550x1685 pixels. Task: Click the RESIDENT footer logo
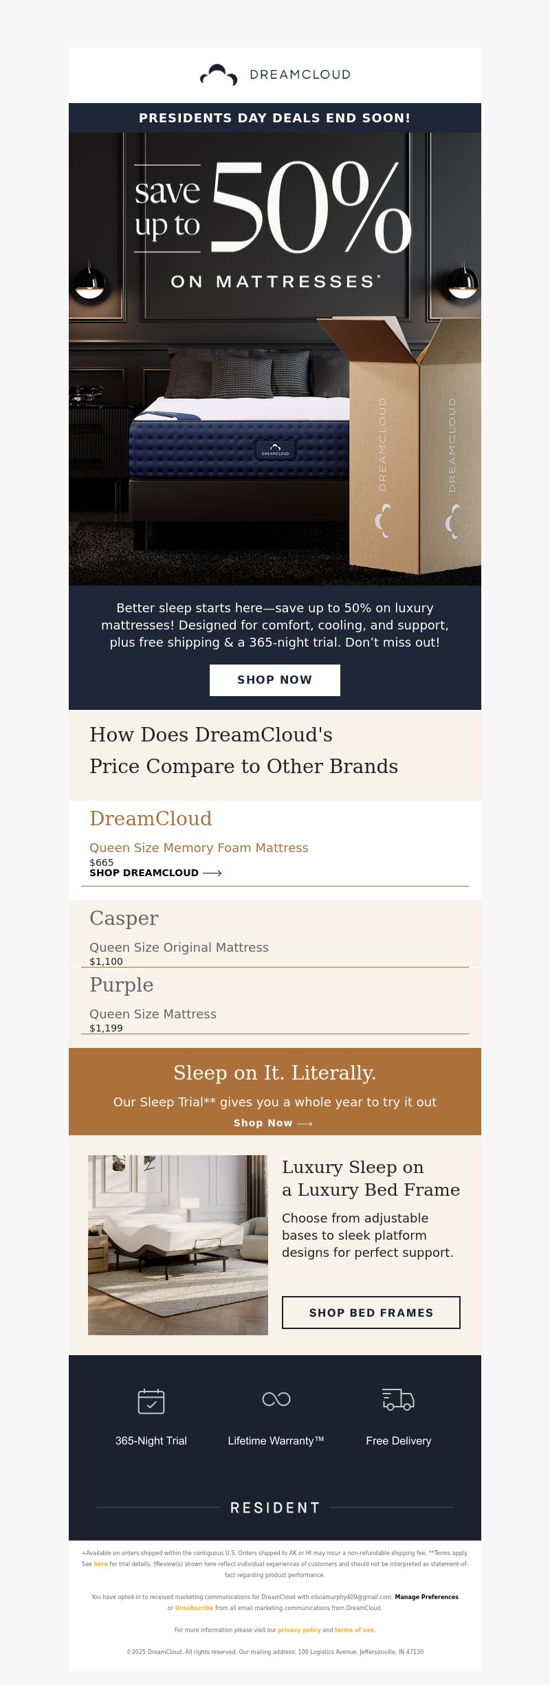click(x=275, y=1508)
